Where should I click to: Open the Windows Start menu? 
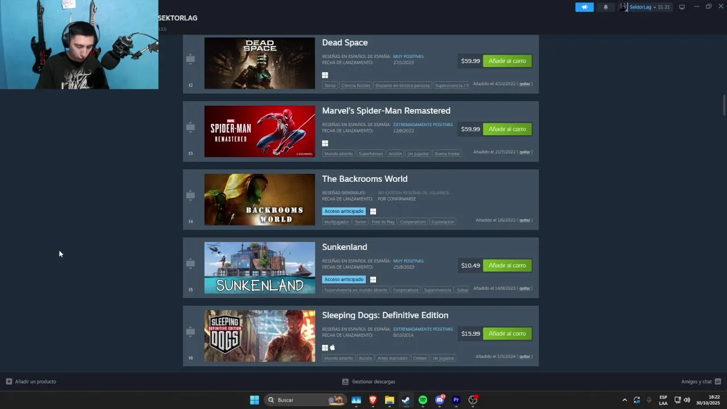click(254, 400)
